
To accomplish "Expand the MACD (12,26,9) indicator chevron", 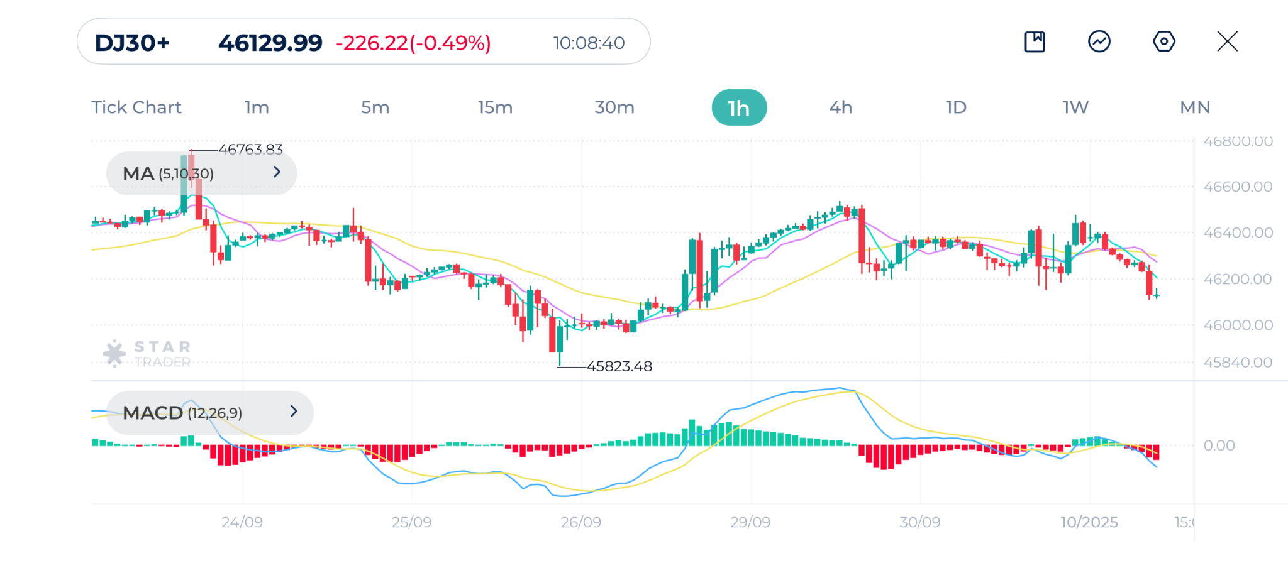I will click(x=294, y=412).
